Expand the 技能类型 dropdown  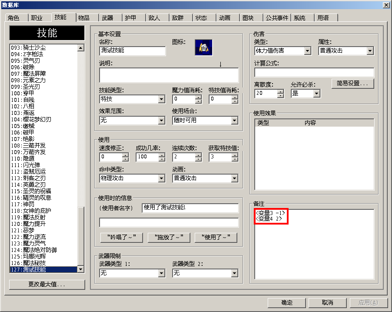point(162,99)
